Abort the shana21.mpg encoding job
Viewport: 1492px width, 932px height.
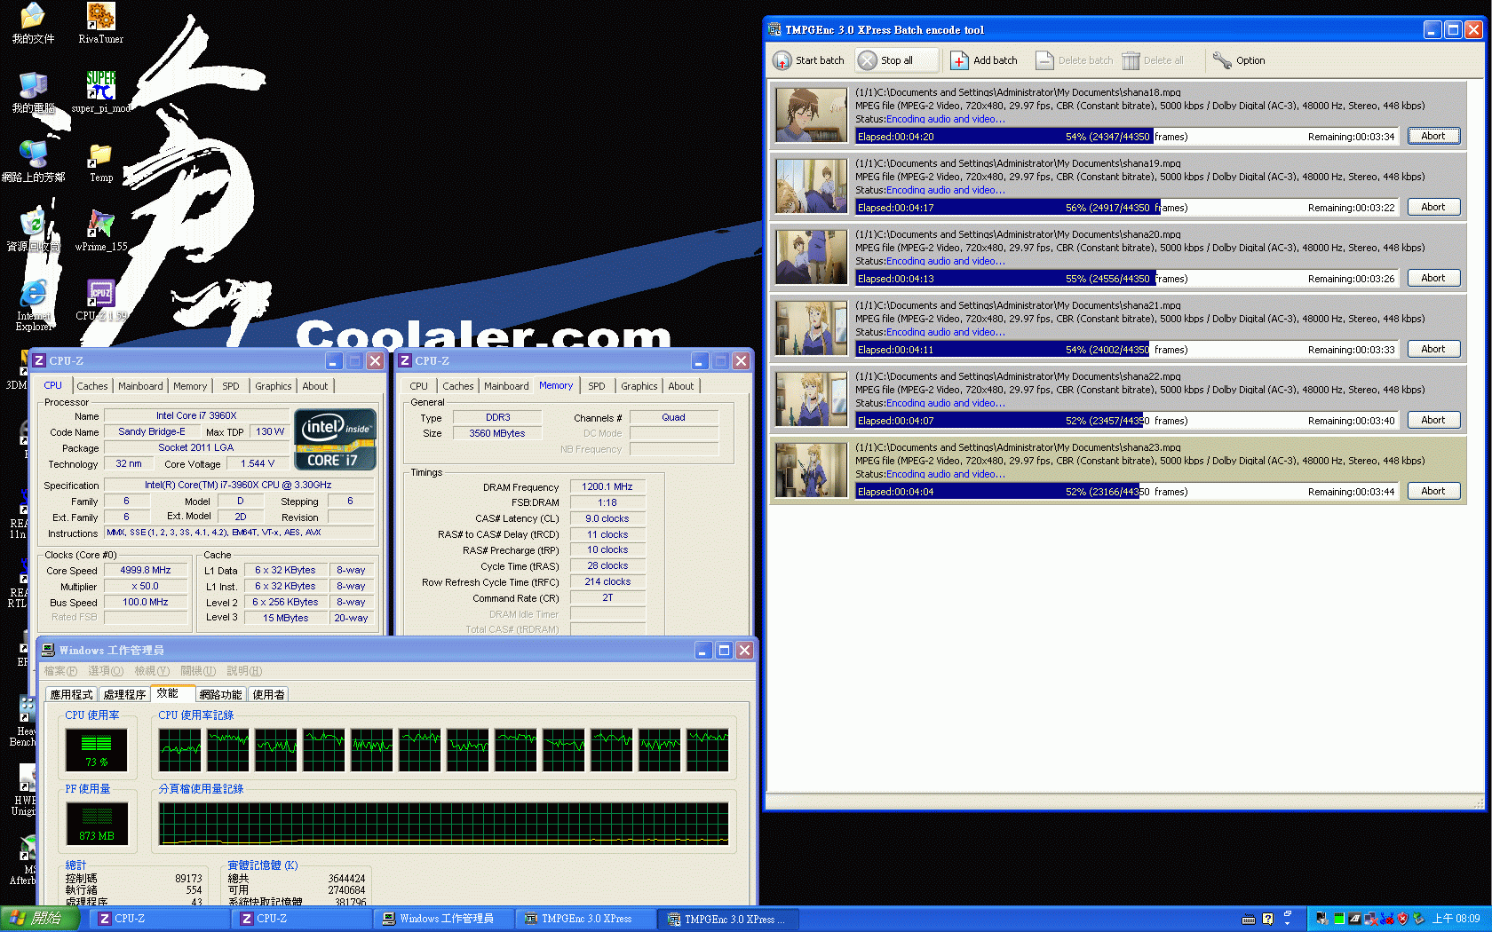click(x=1433, y=349)
